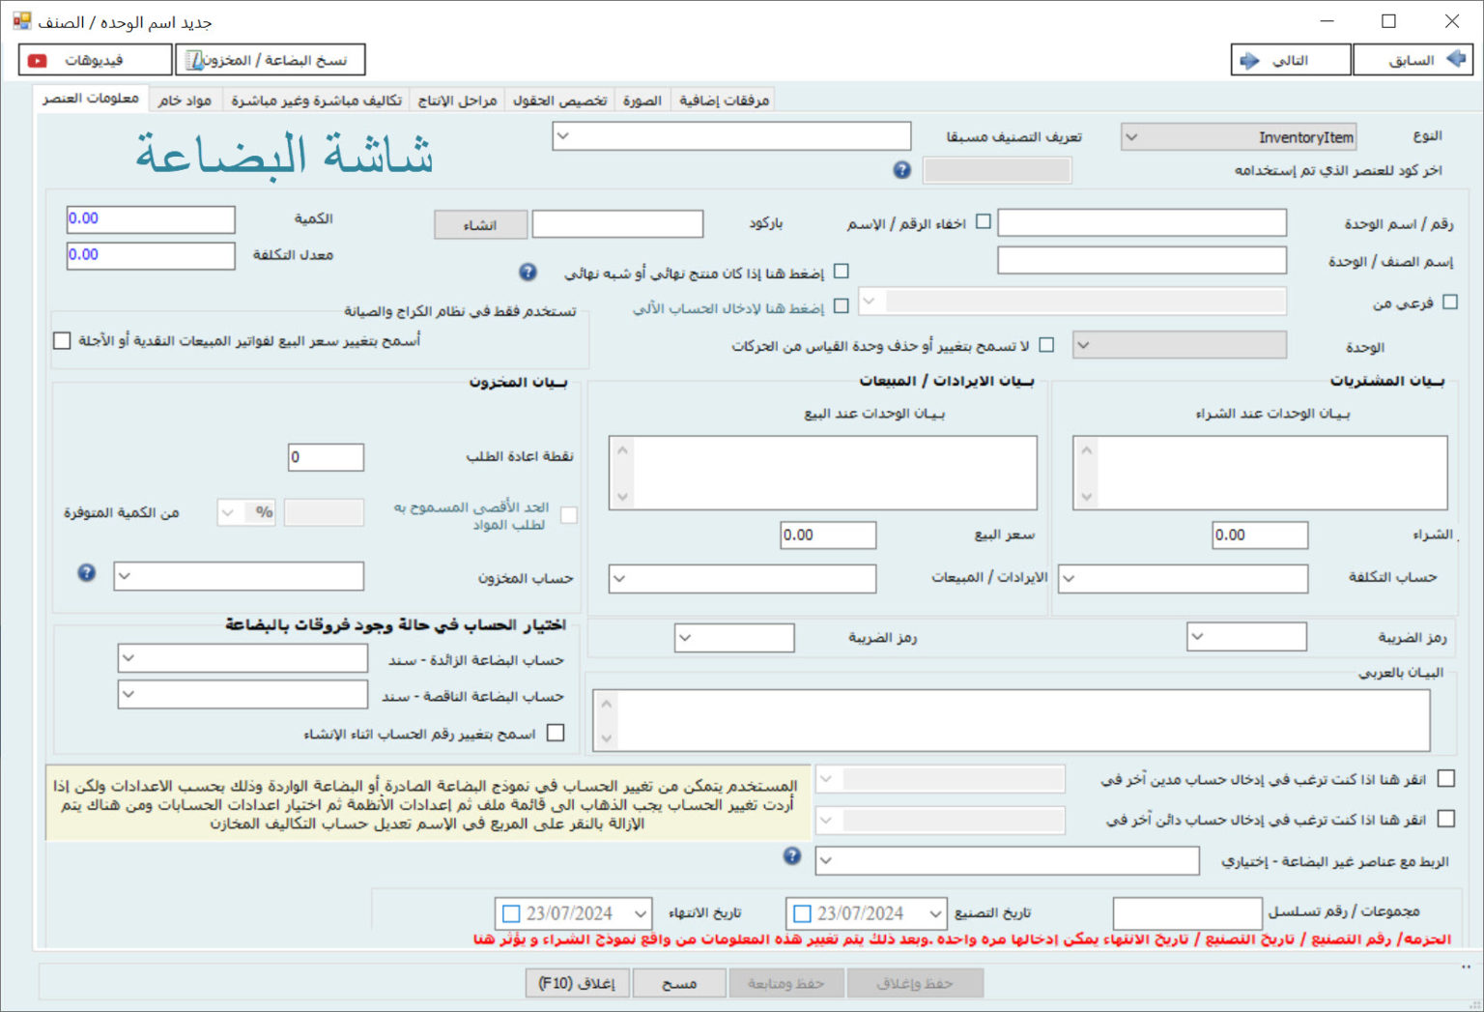Switch to the مواد خام tab
The width and height of the screenshot is (1484, 1012).
(x=185, y=101)
